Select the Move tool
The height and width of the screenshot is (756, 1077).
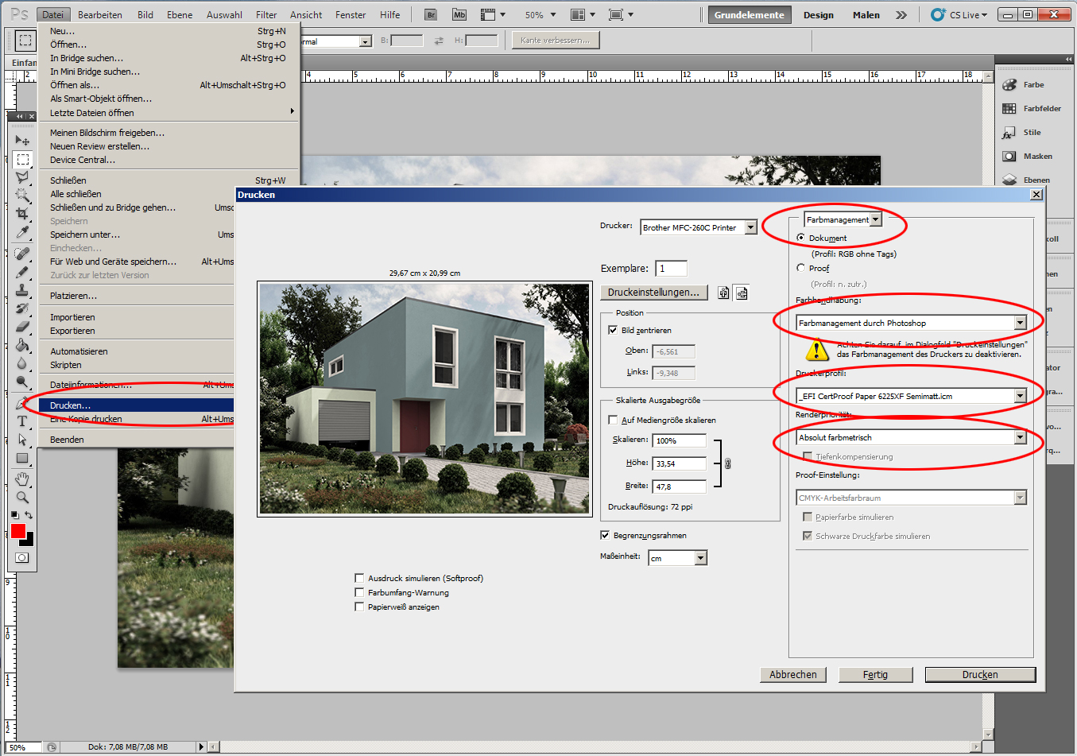tap(22, 140)
